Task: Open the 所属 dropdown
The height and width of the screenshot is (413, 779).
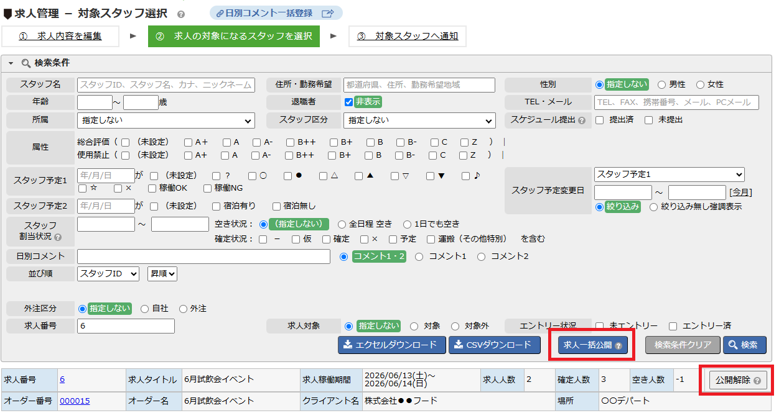Action: coord(166,120)
